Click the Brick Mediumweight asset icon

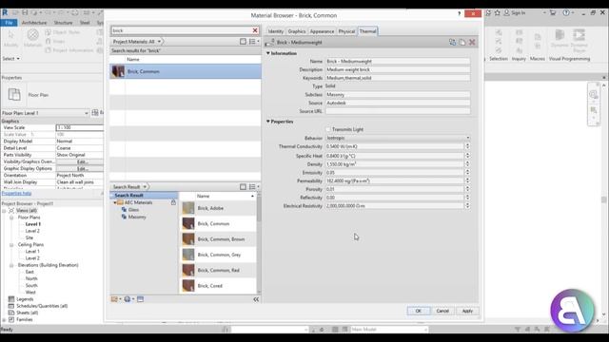click(269, 42)
